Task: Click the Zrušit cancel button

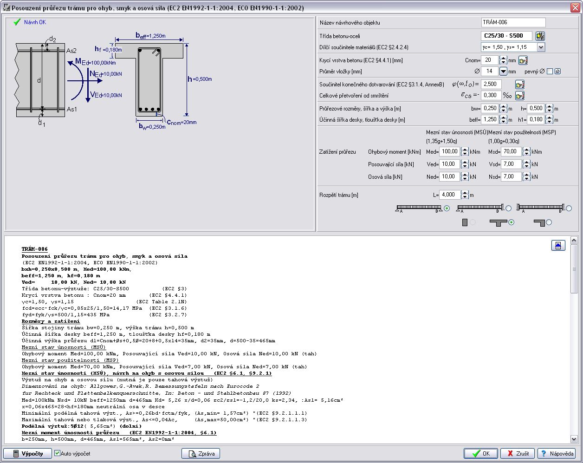Action: pos(517,454)
